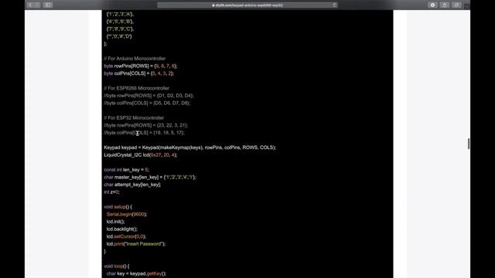495x278 pixels.
Task: Click the '// For ESP32 Microcontroller' comment
Action: [x=134, y=118]
